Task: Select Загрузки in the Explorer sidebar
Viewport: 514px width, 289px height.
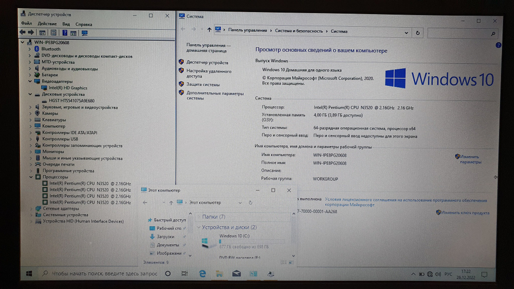Action: pos(165,236)
